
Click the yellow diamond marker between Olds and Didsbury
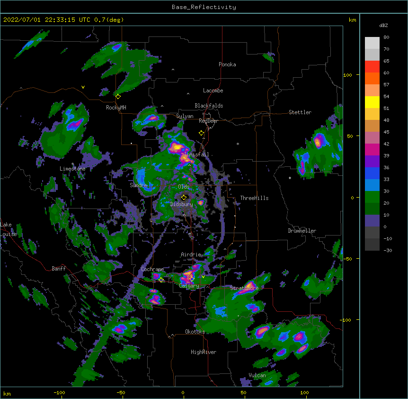tap(184, 197)
